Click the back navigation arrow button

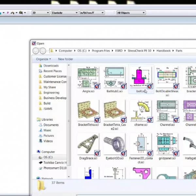click(36, 51)
